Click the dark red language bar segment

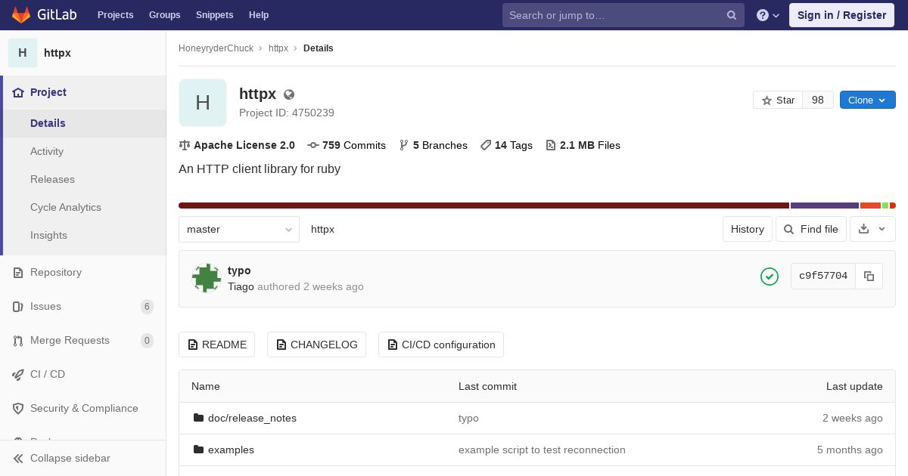tap(484, 206)
